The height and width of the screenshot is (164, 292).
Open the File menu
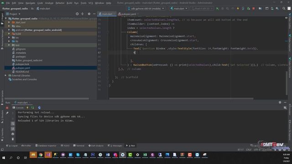pos(8,3)
